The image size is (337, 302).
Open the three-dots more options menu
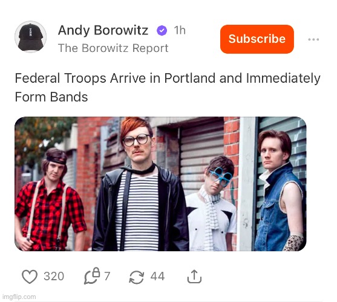pyautogui.click(x=313, y=39)
